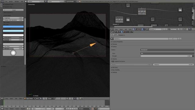Open the Window menu in top bar
195x110 pixels.
(x=17, y=1)
